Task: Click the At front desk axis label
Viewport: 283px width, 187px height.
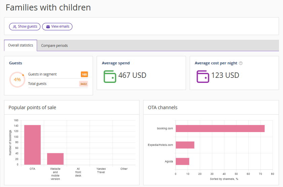Action: (78, 172)
